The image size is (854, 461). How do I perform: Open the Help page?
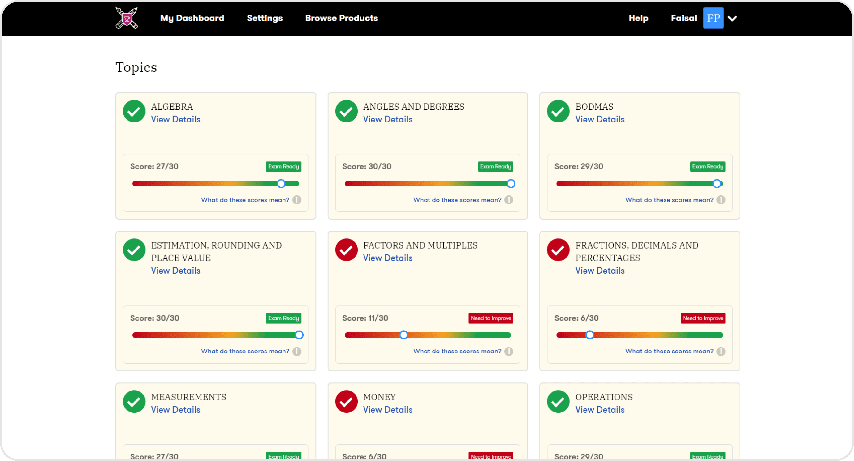tap(638, 18)
